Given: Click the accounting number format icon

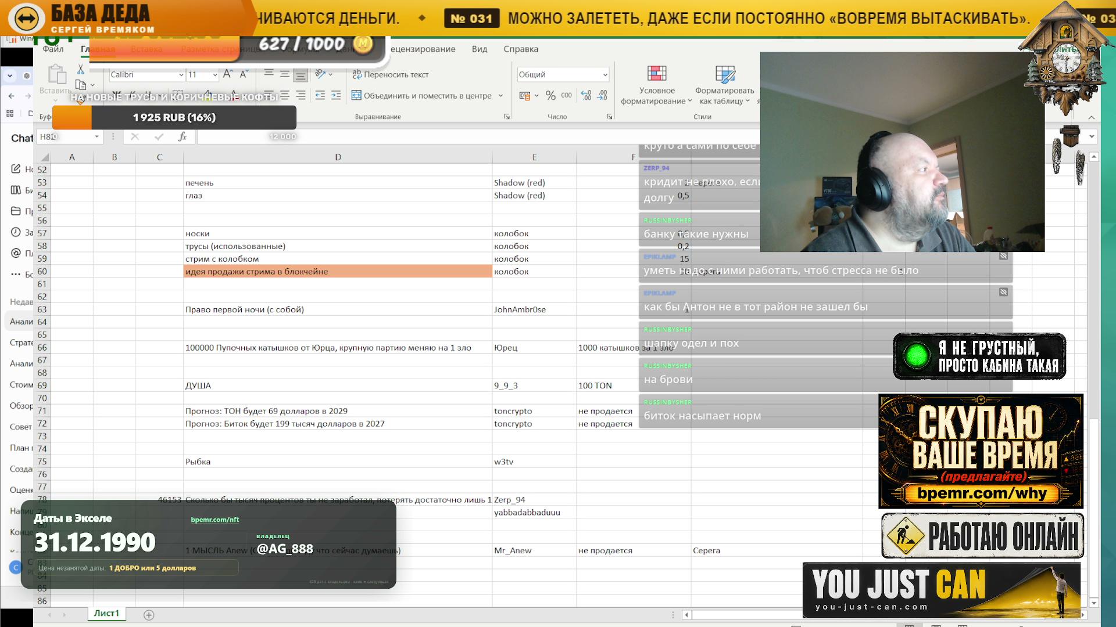Looking at the screenshot, I should pos(525,95).
